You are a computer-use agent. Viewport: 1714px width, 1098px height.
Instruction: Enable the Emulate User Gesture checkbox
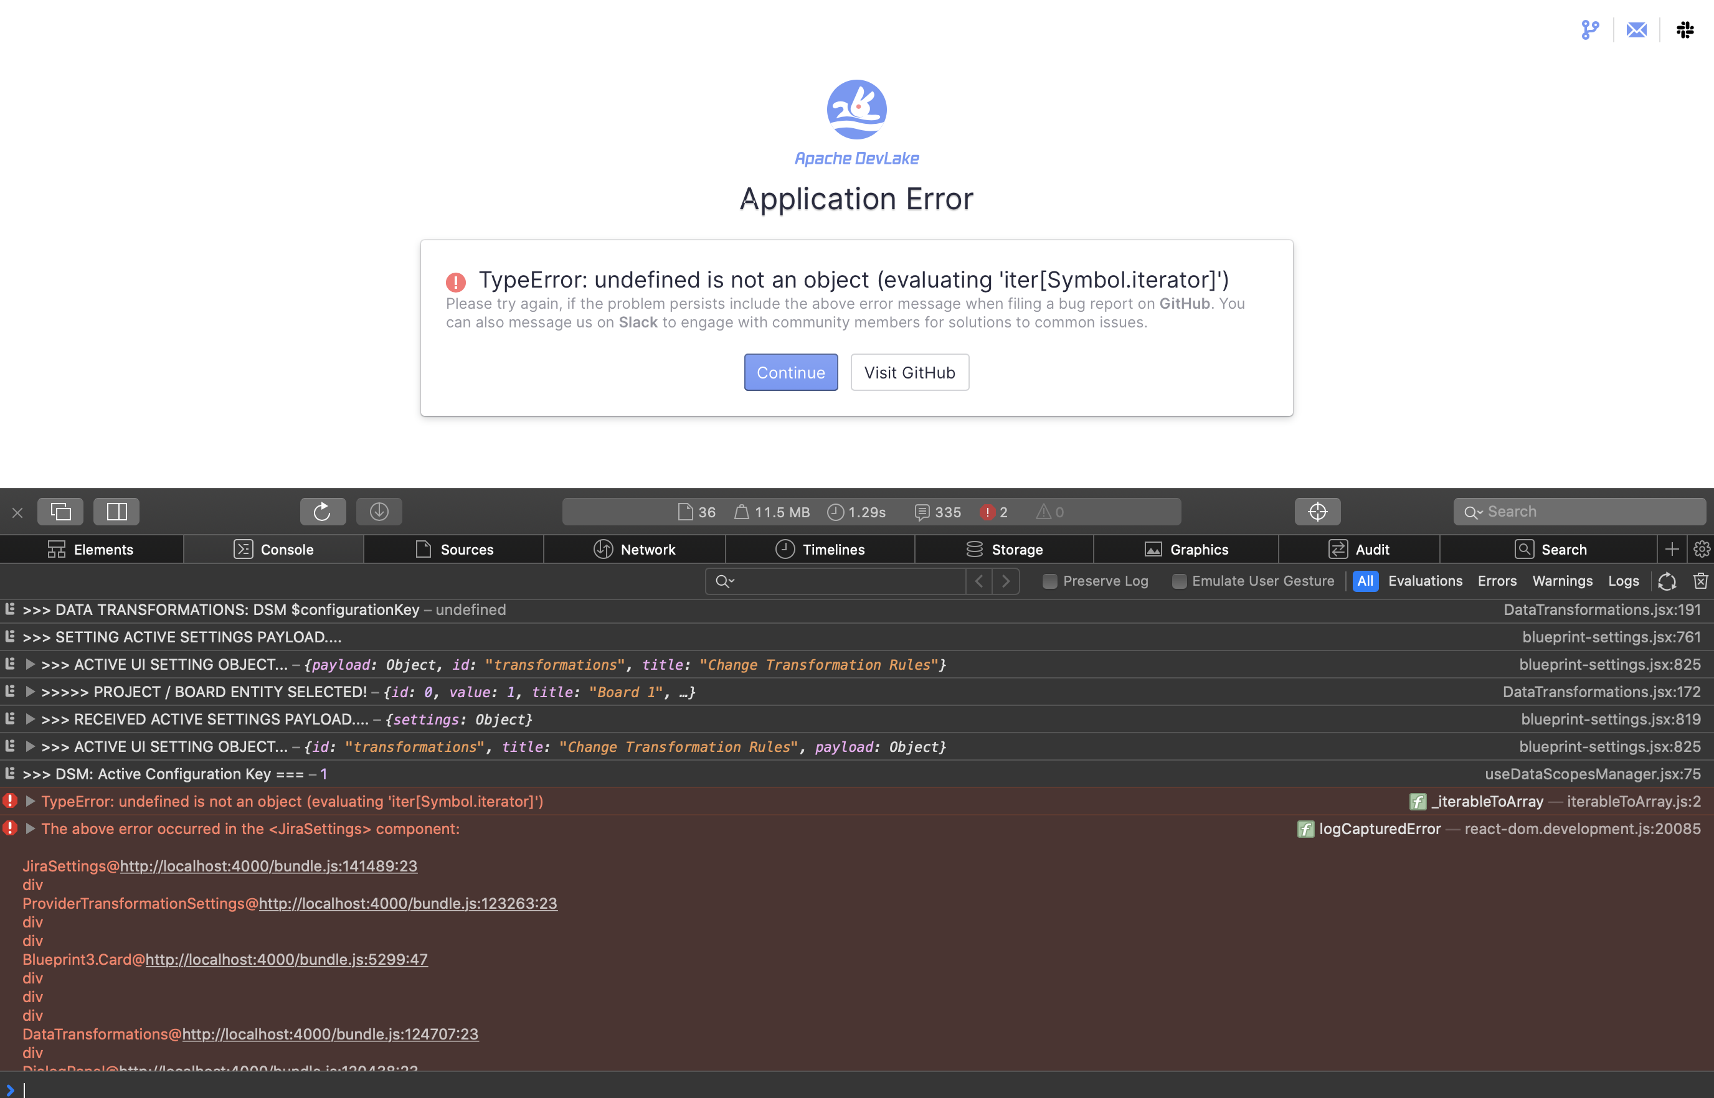pyautogui.click(x=1178, y=581)
